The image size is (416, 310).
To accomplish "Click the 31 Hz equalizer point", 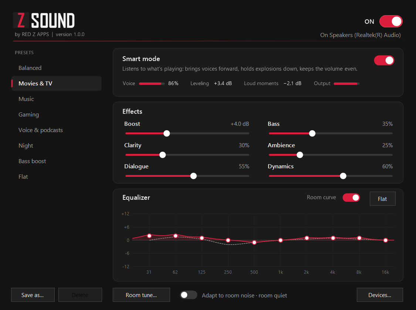I will click(149, 236).
